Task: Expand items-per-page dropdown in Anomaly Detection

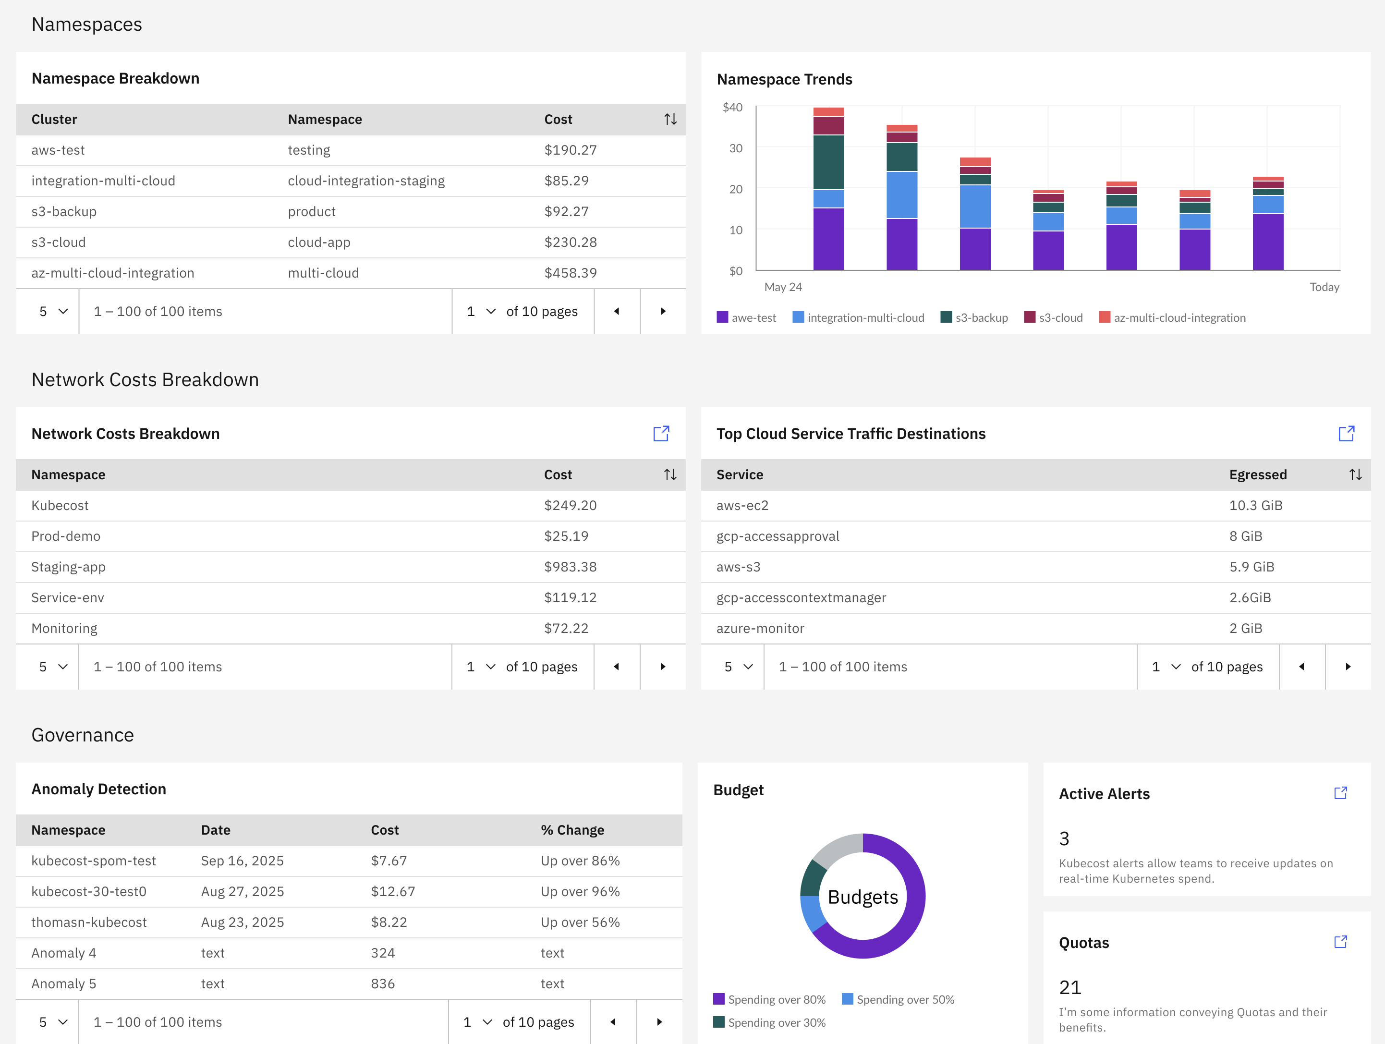Action: pos(53,1022)
